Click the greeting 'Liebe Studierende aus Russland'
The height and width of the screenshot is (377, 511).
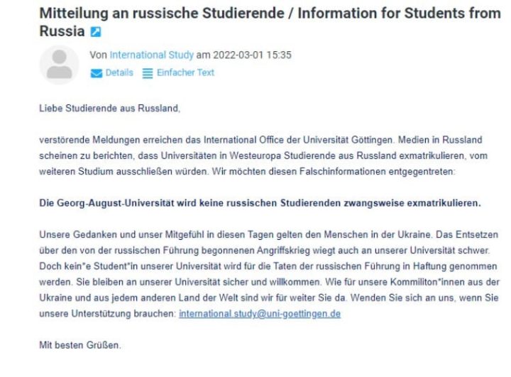point(109,109)
